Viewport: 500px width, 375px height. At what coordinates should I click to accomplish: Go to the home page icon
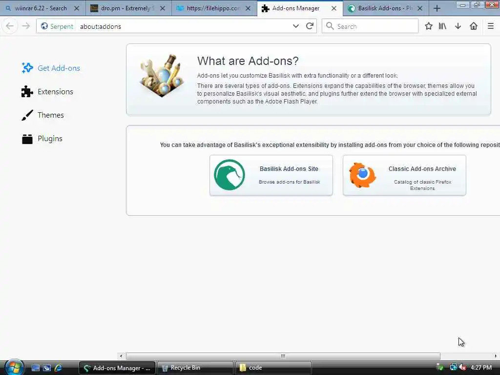[x=474, y=26]
